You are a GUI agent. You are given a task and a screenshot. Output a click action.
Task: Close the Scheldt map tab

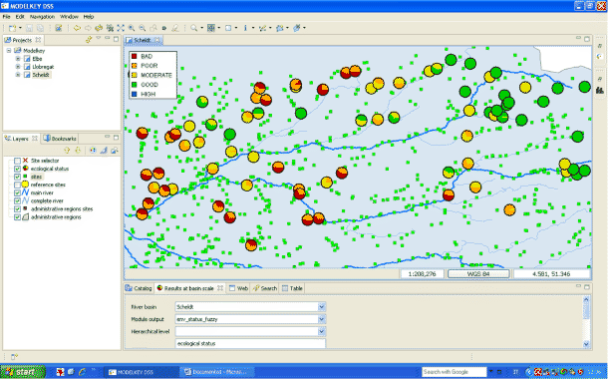tap(157, 40)
